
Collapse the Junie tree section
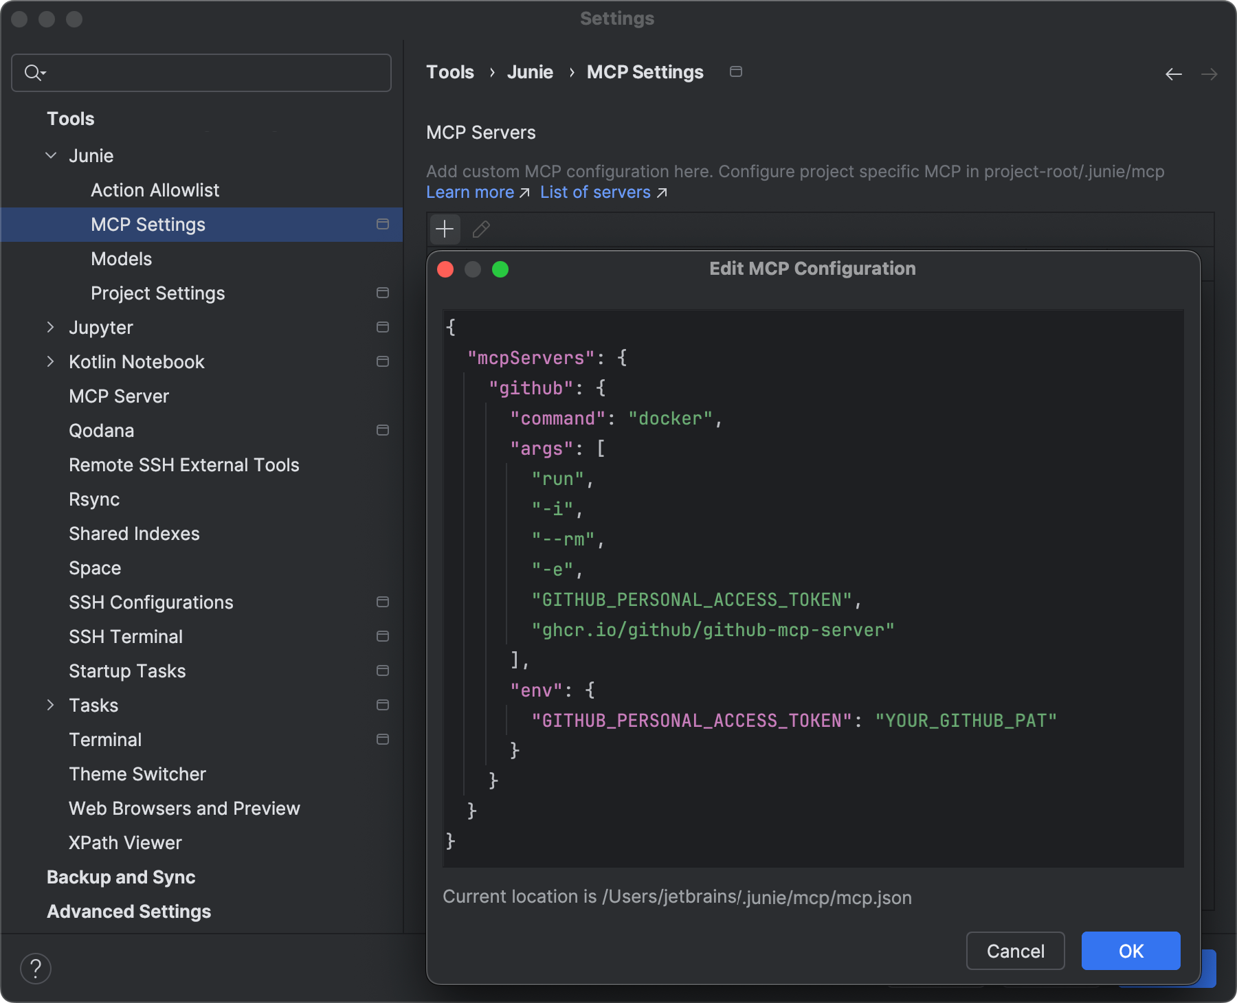49,155
